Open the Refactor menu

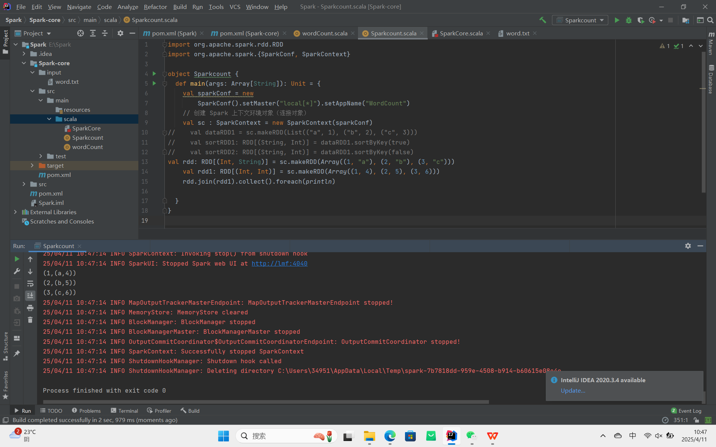tap(155, 7)
